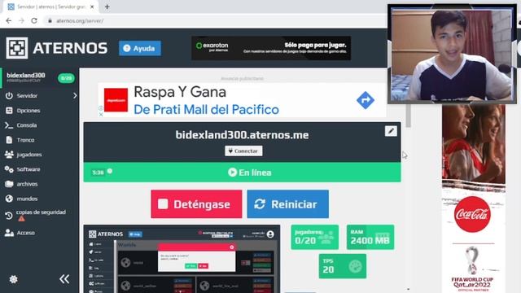The height and width of the screenshot is (293, 521).
Task: Click the Aternos logo icon
Action: pos(17,48)
